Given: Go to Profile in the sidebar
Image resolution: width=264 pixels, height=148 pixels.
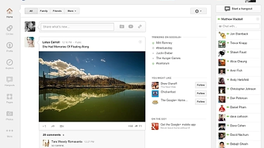Looking at the screenshot, I should tap(10, 46).
